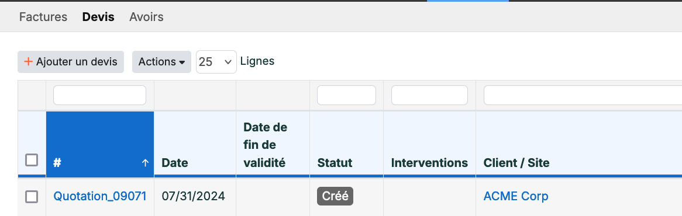
Task: Check the Quotation_09071 row checkbox
Action: click(32, 197)
